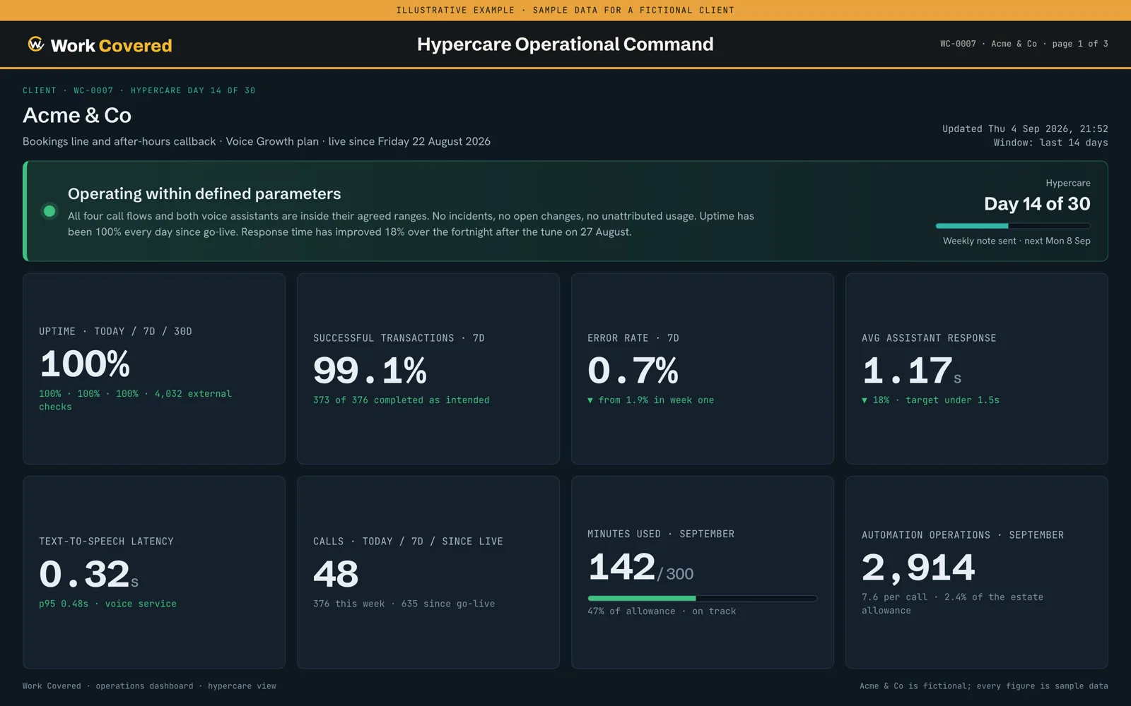Image resolution: width=1131 pixels, height=706 pixels.
Task: Click '373 of 376 completed as intended'
Action: [x=402, y=400]
